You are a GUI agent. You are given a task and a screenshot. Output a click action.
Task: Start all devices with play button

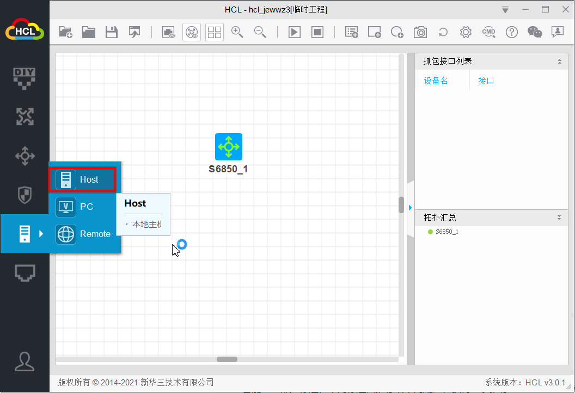coord(295,32)
